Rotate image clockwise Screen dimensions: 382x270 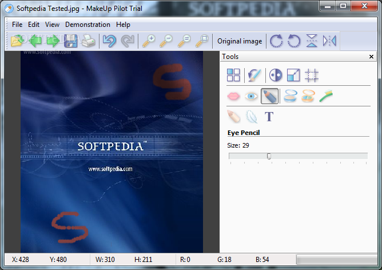(276, 41)
